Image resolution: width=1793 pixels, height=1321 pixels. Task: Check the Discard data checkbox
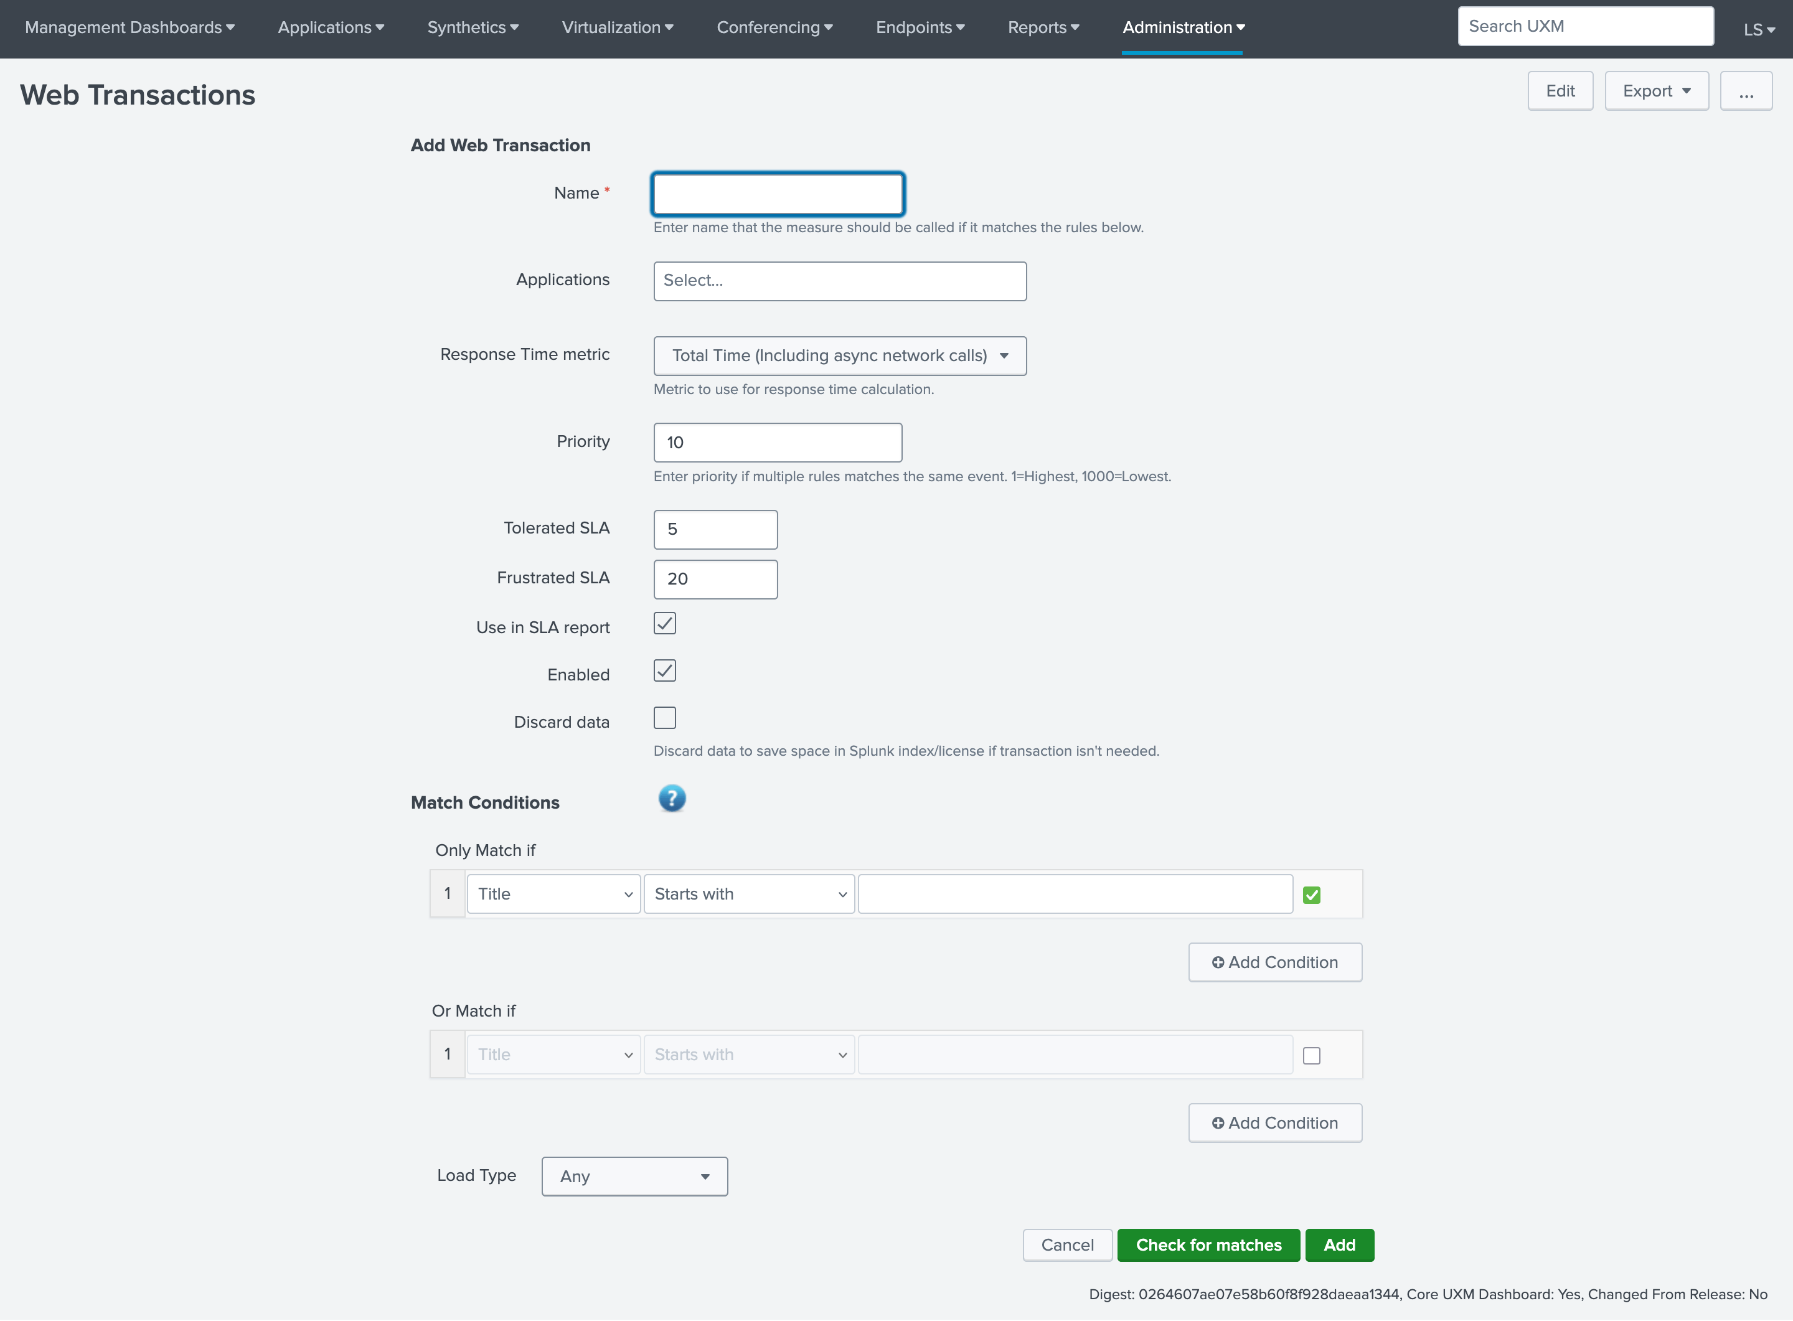coord(664,718)
